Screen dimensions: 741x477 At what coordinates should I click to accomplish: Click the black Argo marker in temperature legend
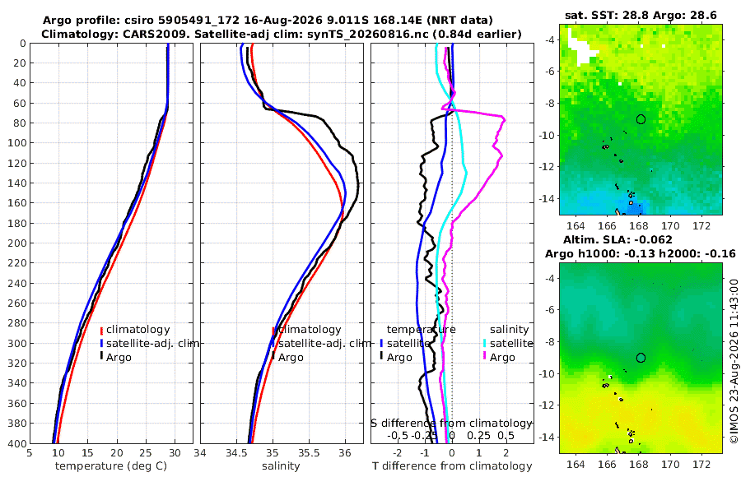[101, 357]
